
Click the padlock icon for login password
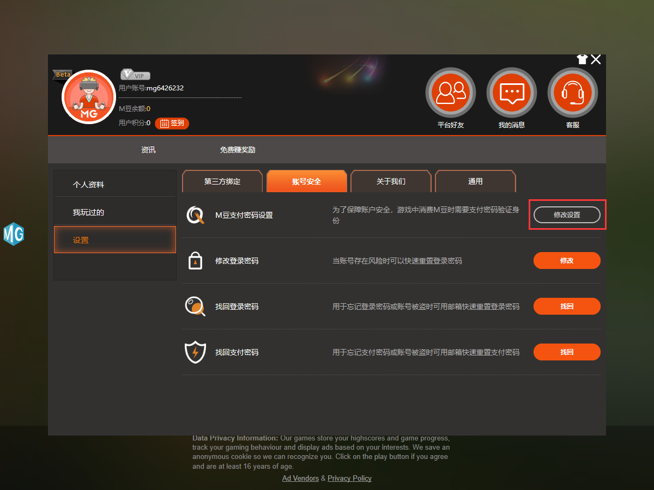(195, 261)
